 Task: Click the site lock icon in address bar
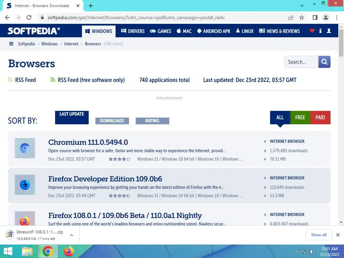coord(43,17)
